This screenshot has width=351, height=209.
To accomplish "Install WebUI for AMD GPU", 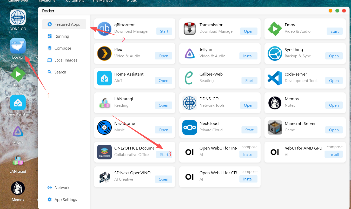I will (x=334, y=154).
